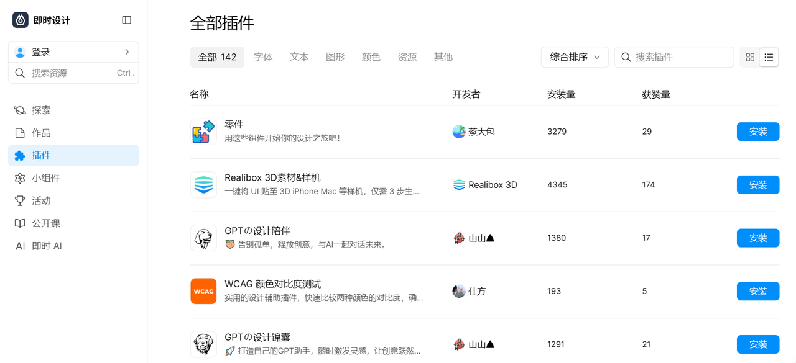Open the orange WCAG plugin icon
The image size is (796, 363).
tap(203, 292)
